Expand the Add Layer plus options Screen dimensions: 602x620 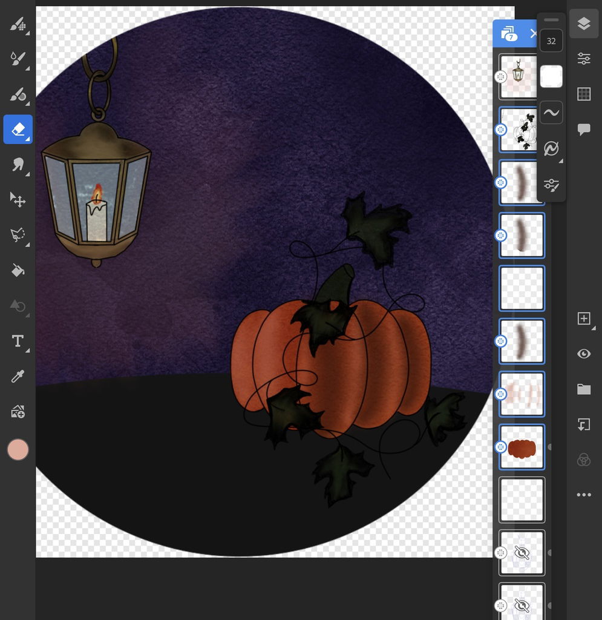(x=584, y=319)
